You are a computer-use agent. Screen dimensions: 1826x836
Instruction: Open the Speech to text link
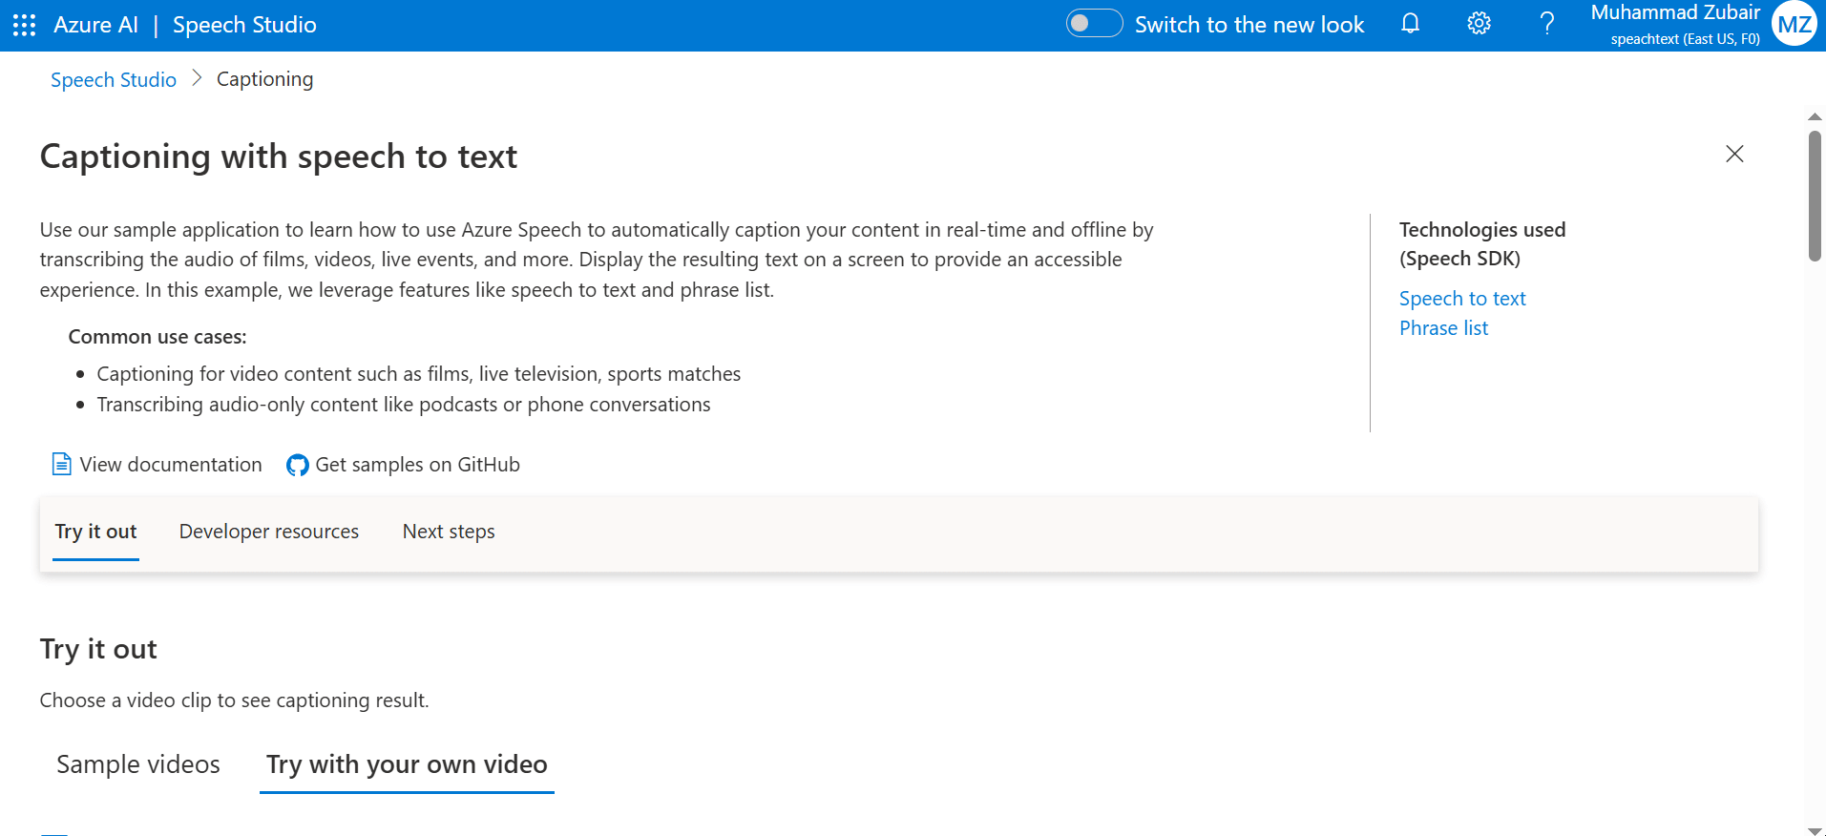tap(1462, 299)
